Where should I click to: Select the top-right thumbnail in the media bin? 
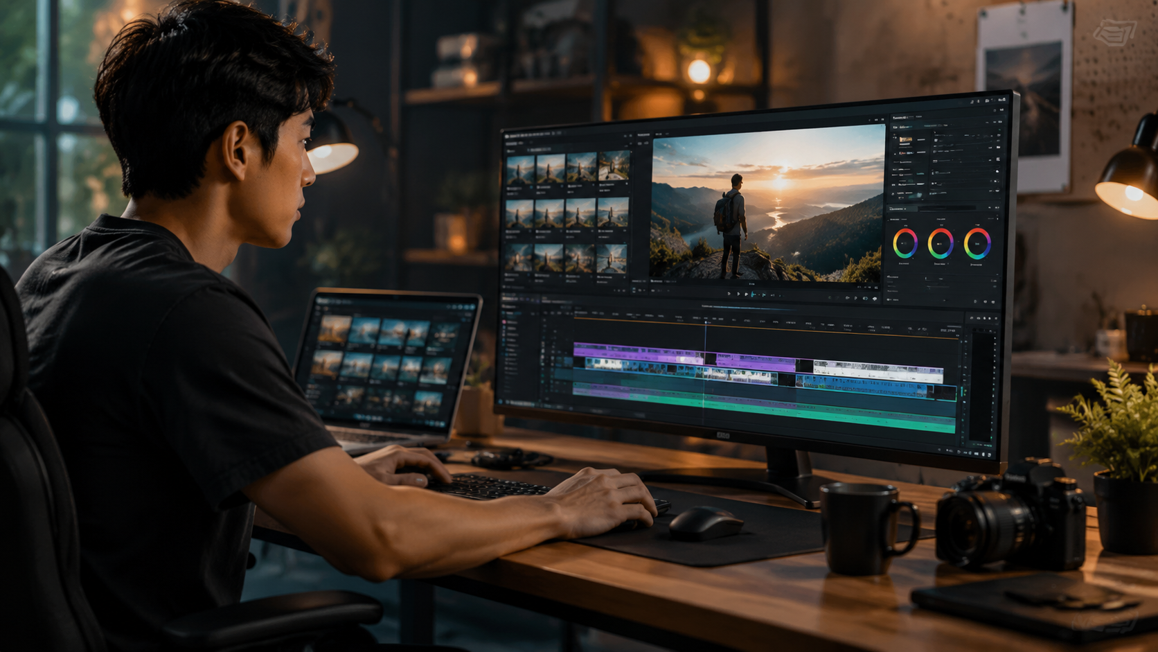[614, 166]
